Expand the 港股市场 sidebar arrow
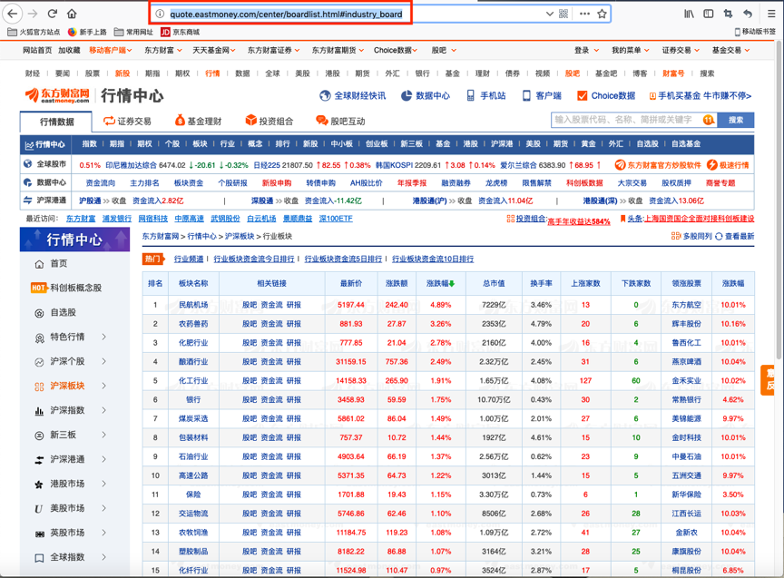784x578 pixels. pos(104,484)
